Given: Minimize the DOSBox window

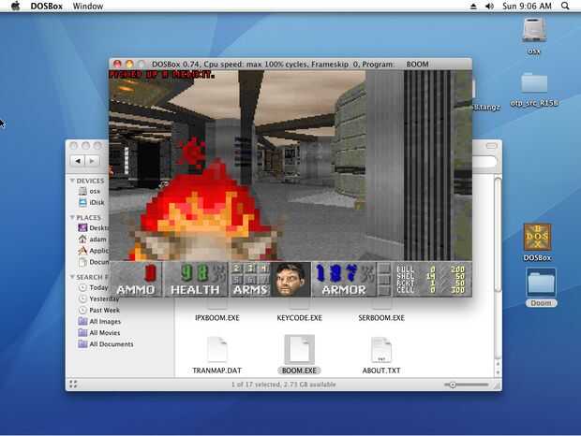Looking at the screenshot, I should (129, 64).
